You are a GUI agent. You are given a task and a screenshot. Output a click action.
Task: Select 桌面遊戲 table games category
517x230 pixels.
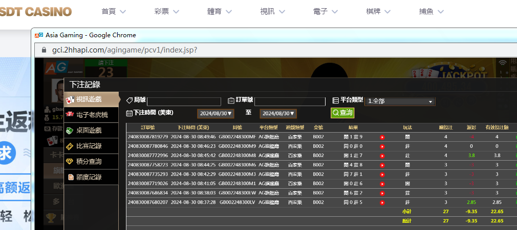pos(89,131)
